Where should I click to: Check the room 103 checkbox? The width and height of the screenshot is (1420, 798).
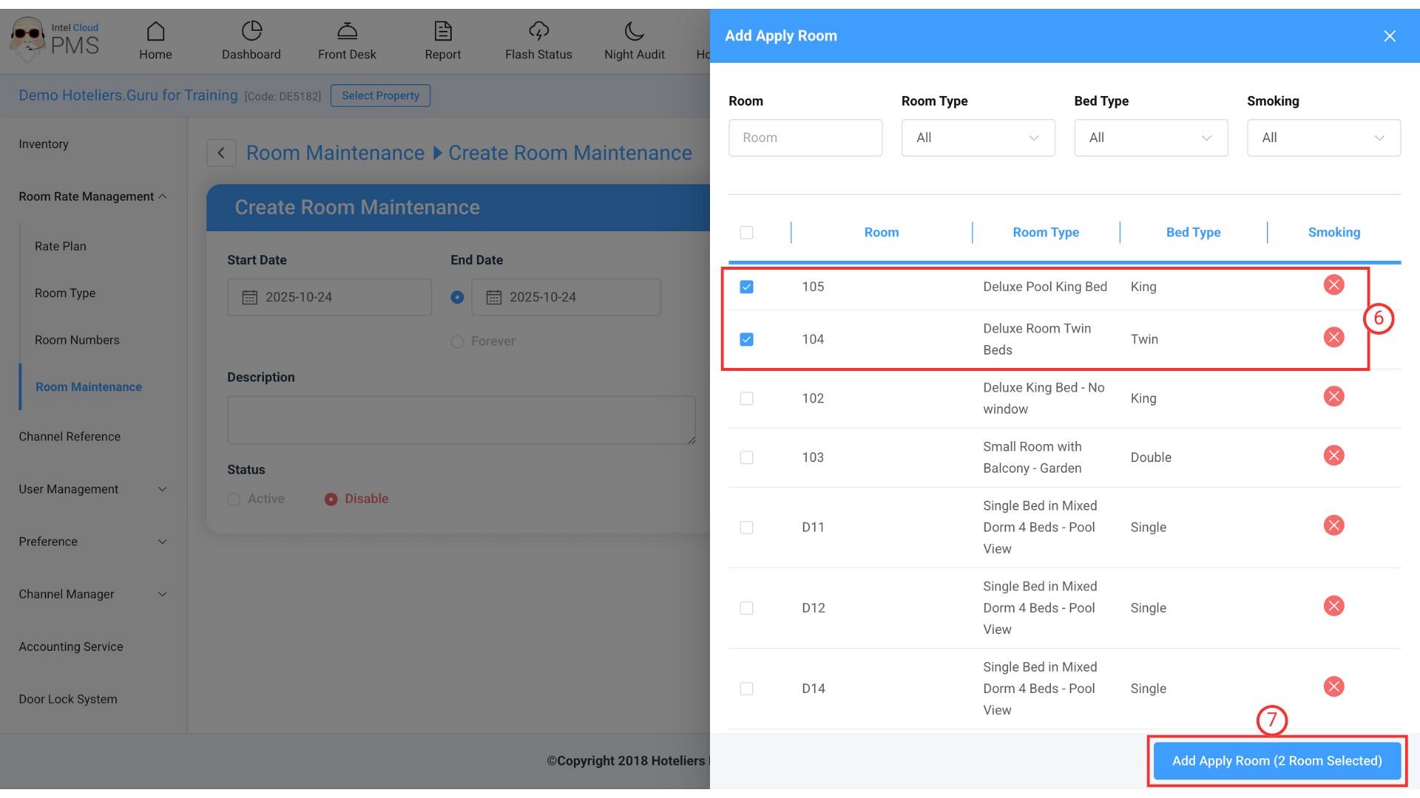[746, 457]
